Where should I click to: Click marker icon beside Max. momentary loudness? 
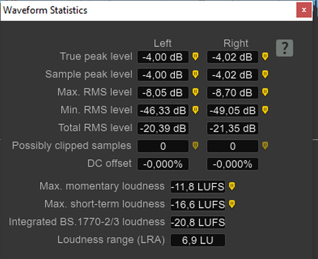[232, 186]
